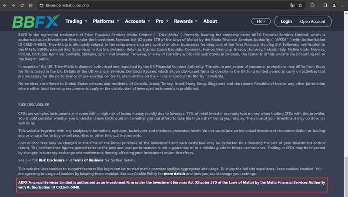Open the Terms of Business link

(88, 160)
